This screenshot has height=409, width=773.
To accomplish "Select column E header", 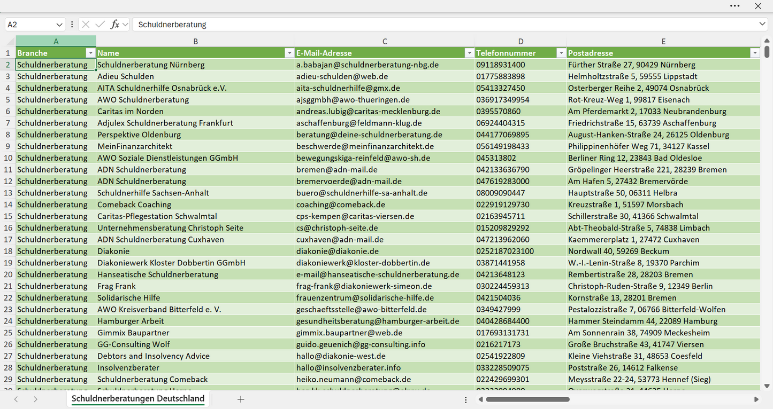I will pos(663,41).
